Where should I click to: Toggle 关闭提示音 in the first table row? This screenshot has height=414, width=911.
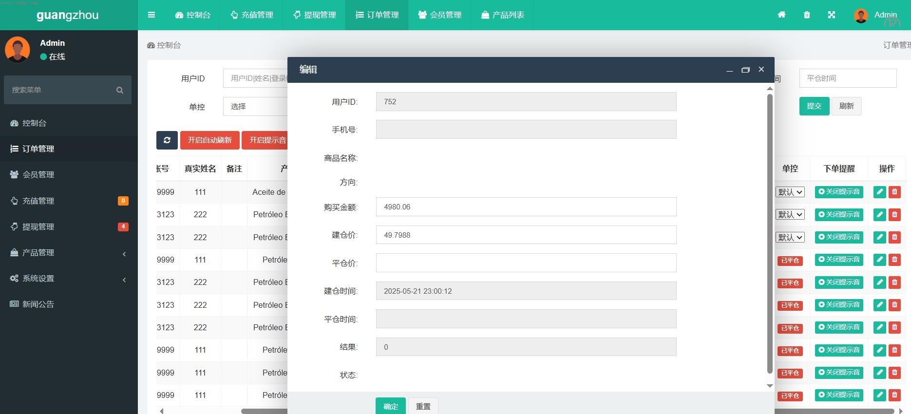839,192
